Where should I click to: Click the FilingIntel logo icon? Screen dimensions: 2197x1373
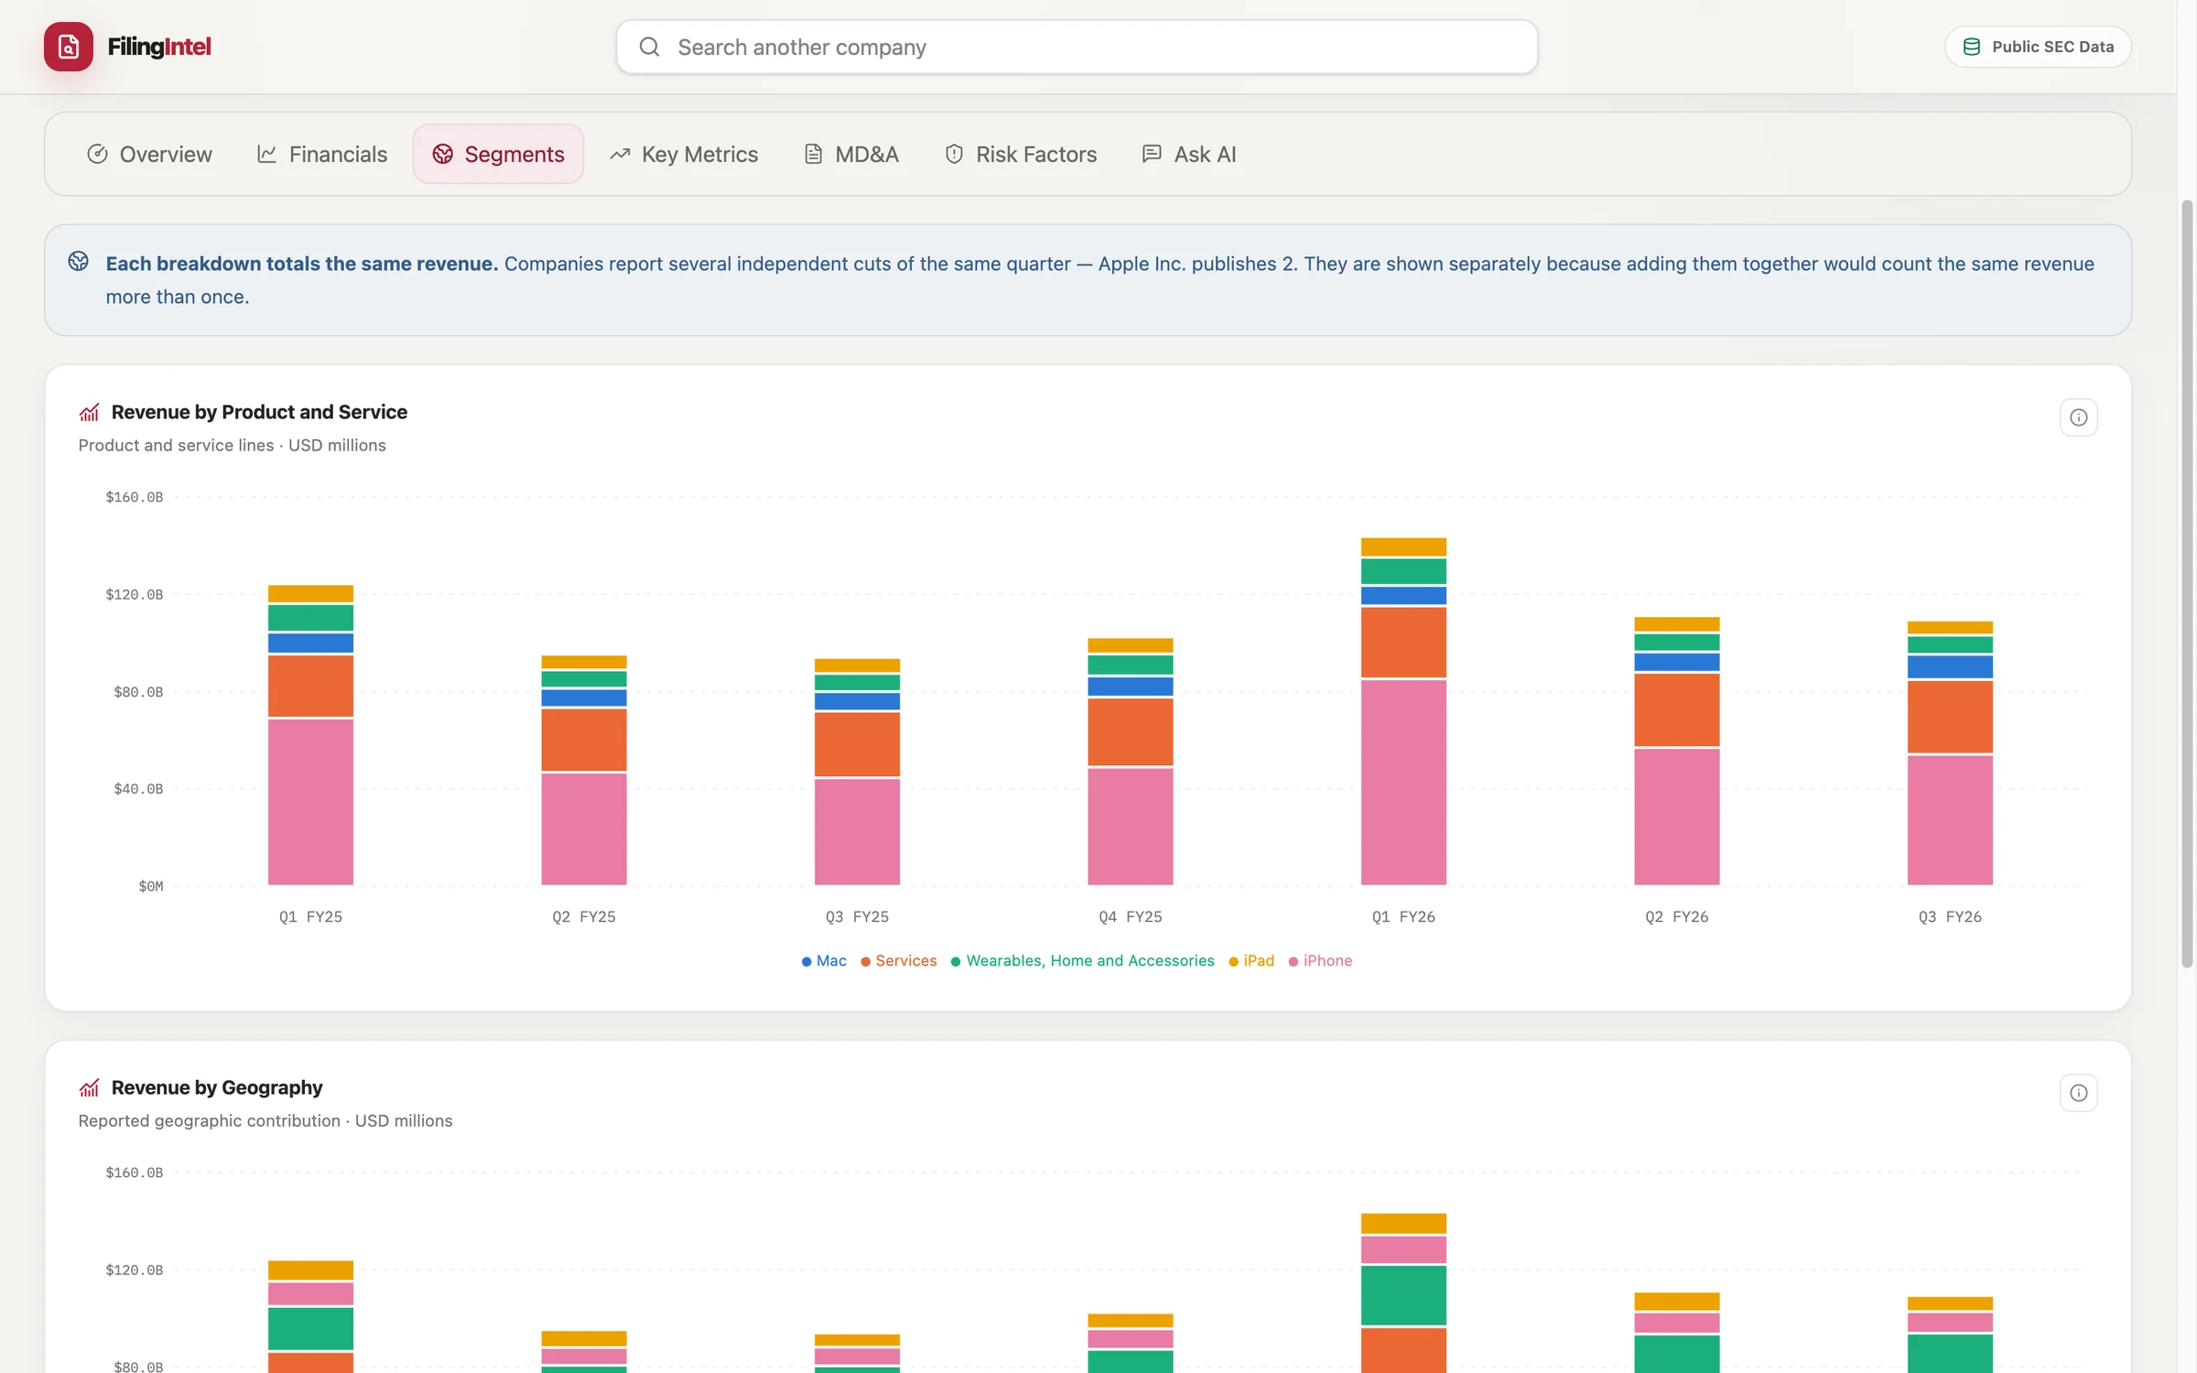tap(69, 47)
